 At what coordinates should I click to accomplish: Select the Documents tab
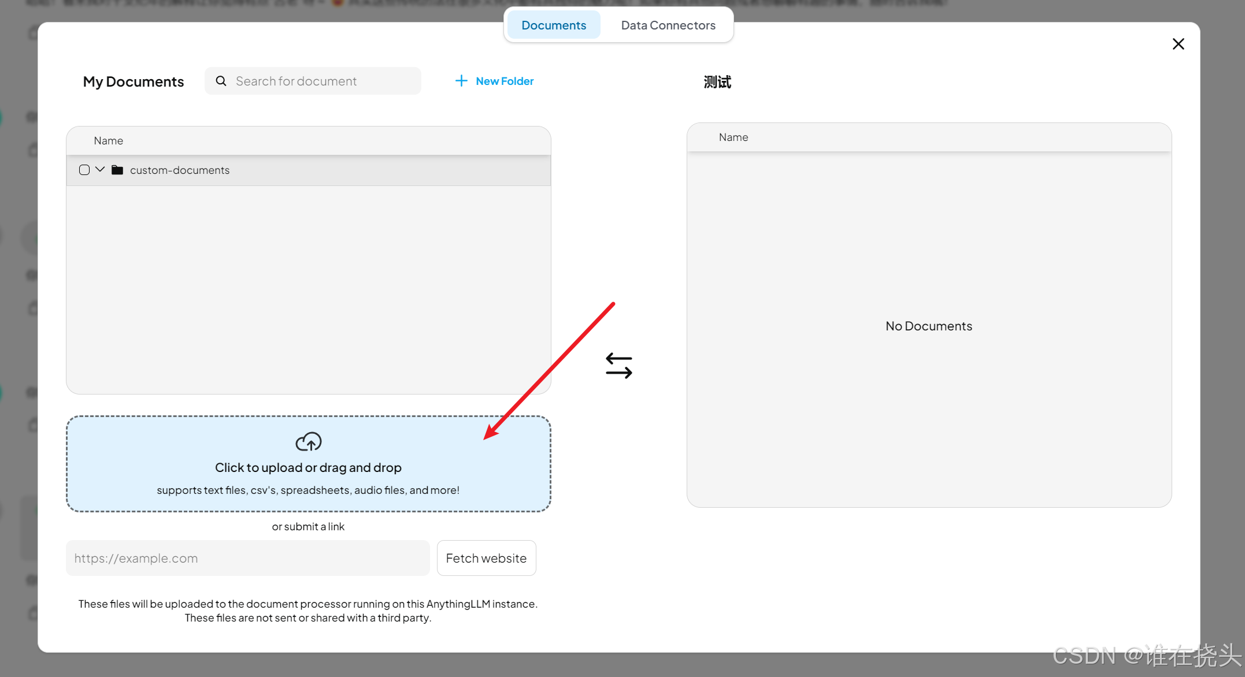553,25
